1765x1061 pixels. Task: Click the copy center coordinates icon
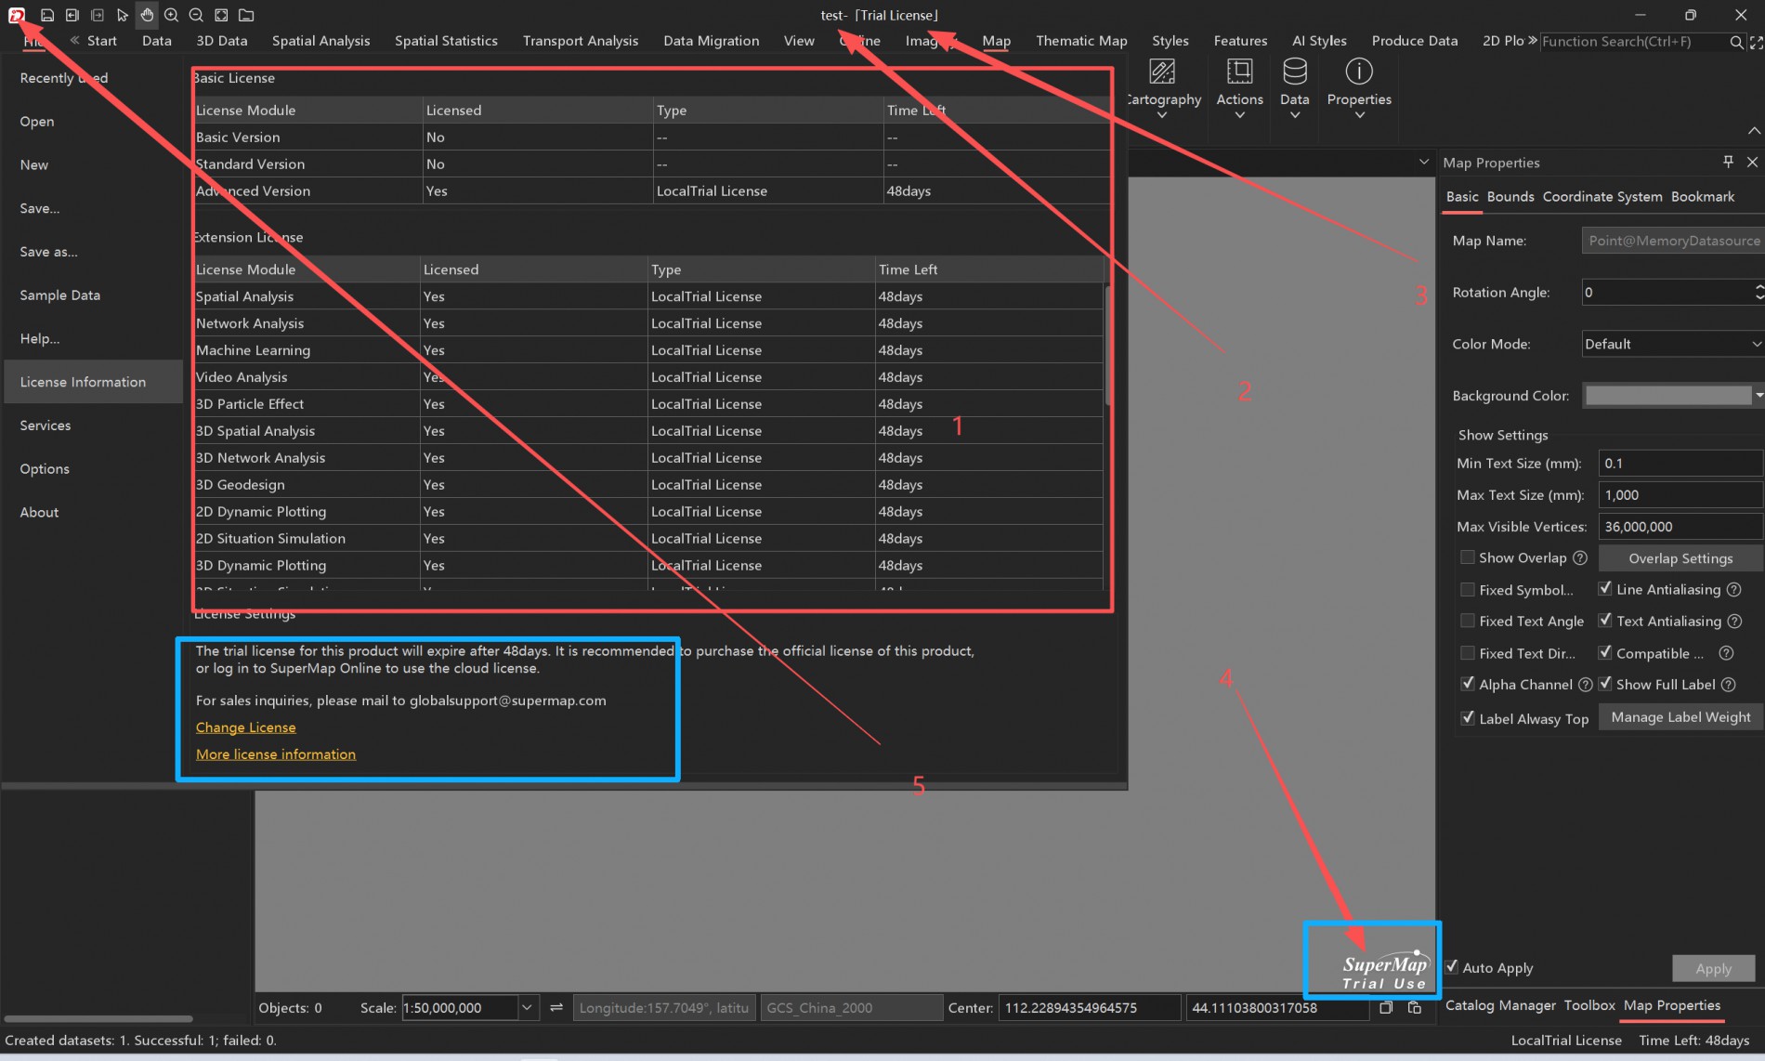click(1386, 1008)
